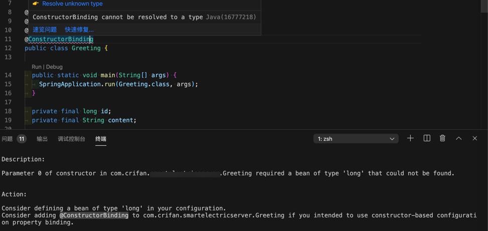Click line number 14 in the gutter
This screenshot has width=488, height=231.
pos(8,75)
